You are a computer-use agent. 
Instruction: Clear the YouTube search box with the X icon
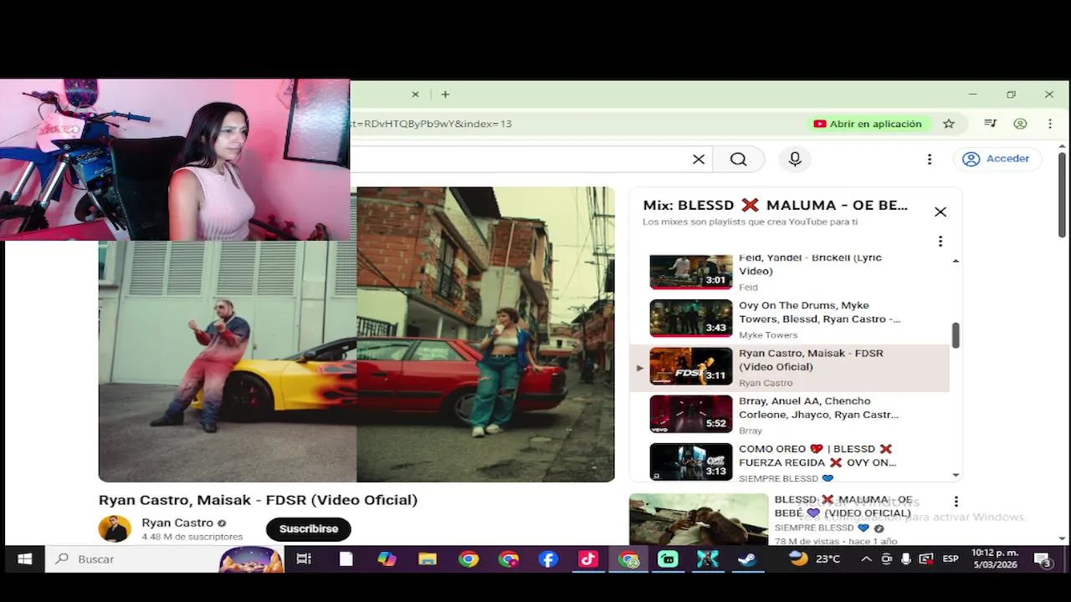click(x=699, y=159)
